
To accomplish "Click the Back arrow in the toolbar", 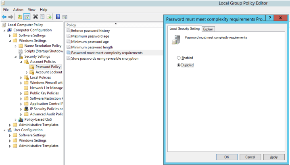I will coord(4,17).
